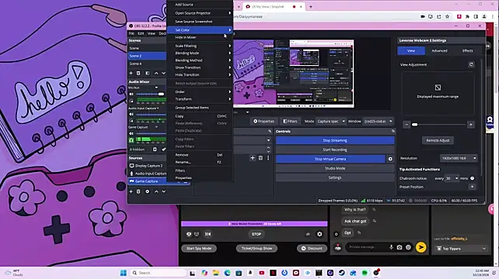Move scene up with Scenes arrow icon
499x279 pixels.
point(156,74)
